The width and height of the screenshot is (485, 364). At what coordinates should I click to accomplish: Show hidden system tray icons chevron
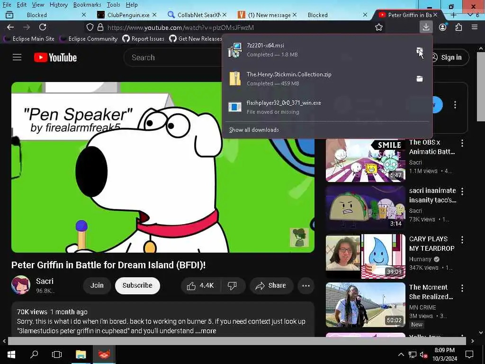click(x=401, y=355)
